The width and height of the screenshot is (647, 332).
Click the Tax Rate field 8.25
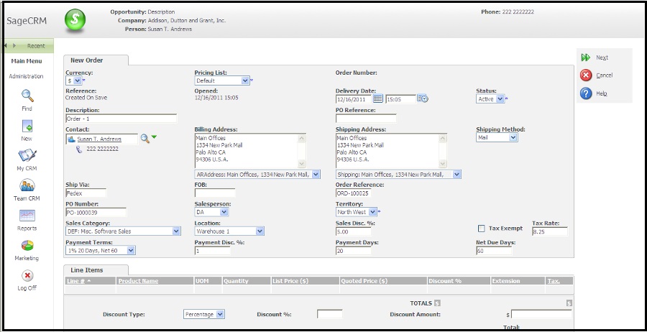(x=550, y=231)
